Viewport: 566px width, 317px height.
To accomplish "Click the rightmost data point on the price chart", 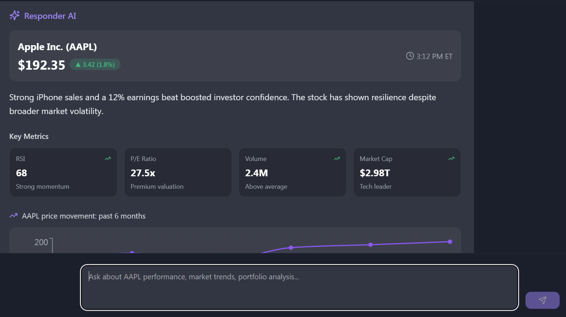I will (450, 242).
